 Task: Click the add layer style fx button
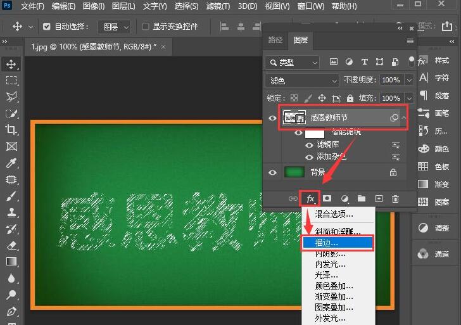pyautogui.click(x=310, y=199)
